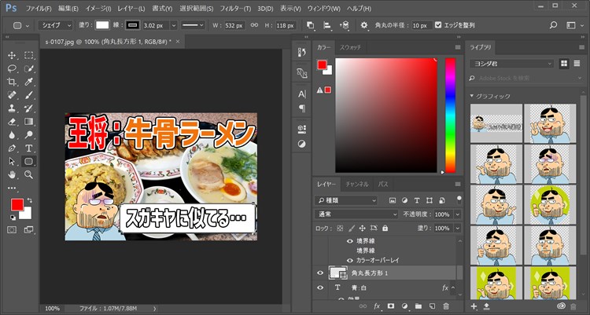The image size is (590, 315).
Task: Toggle lock position
Action: [x=362, y=228]
